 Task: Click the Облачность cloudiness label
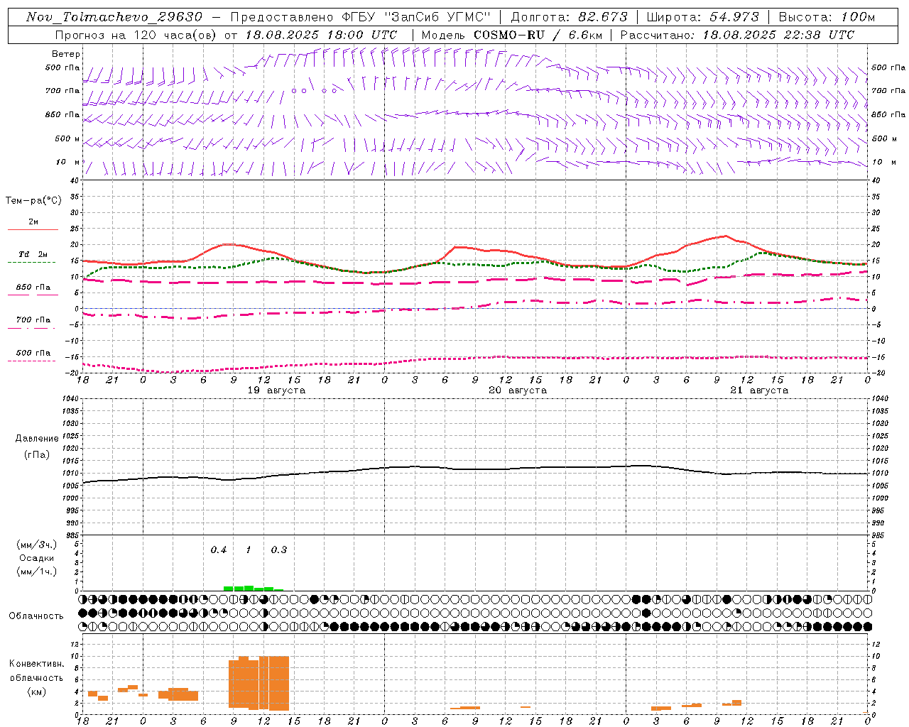tap(36, 616)
